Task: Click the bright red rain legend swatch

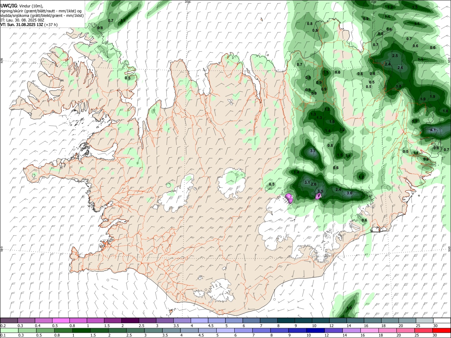Action: click(442, 330)
